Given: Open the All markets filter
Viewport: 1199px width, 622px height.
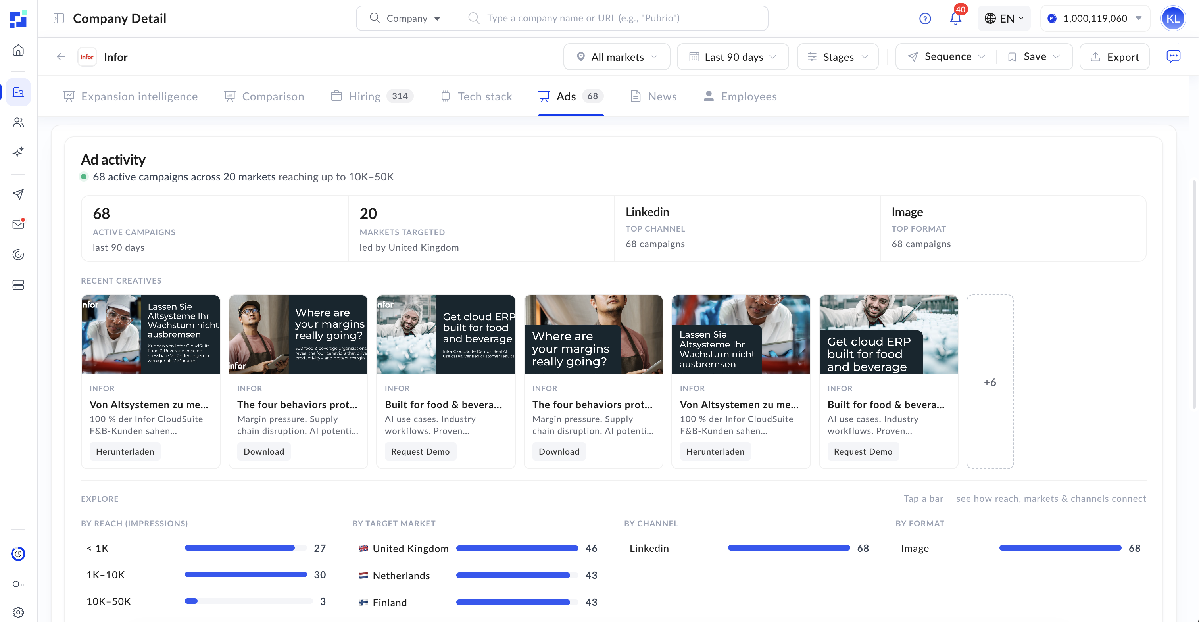Looking at the screenshot, I should pyautogui.click(x=617, y=57).
